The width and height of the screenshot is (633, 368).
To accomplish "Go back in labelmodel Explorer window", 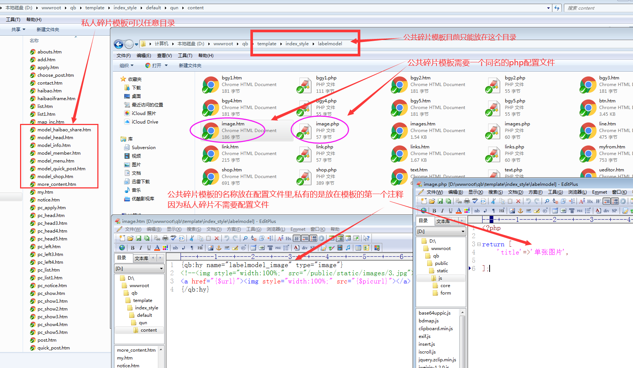I will [119, 44].
